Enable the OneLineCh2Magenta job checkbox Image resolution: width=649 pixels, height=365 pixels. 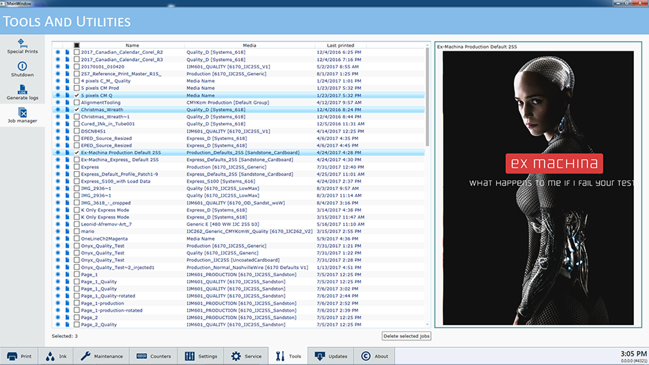[76, 238]
